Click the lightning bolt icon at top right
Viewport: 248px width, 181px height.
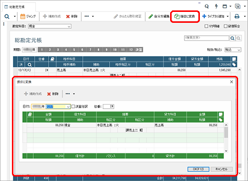[x=216, y=6]
